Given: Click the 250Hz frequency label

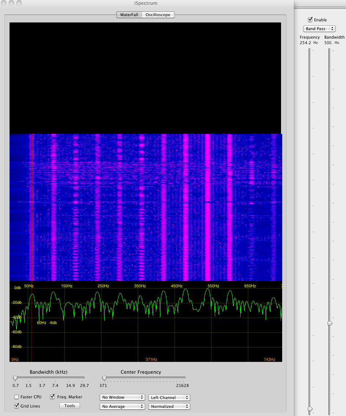Looking at the screenshot, I should (103, 286).
